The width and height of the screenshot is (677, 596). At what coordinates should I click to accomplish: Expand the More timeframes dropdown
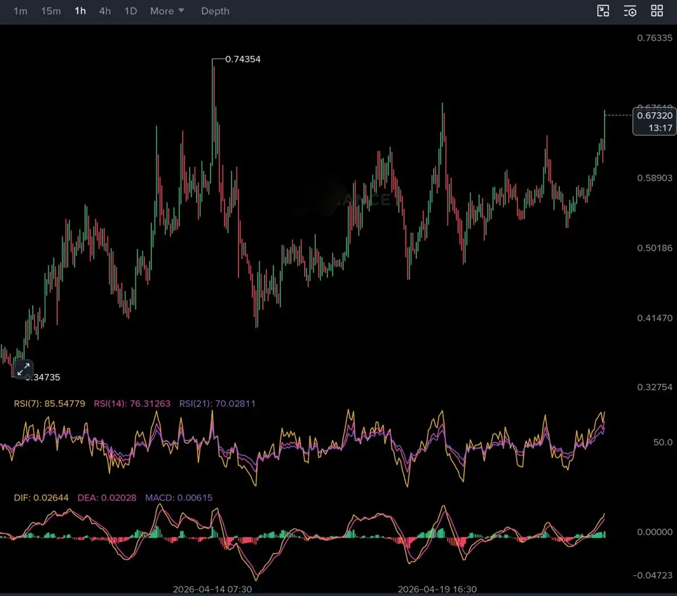tap(162, 11)
